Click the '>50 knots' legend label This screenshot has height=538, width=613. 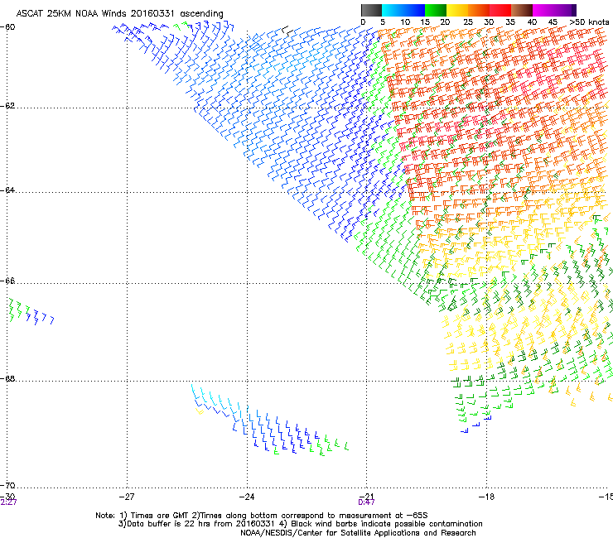589,22
